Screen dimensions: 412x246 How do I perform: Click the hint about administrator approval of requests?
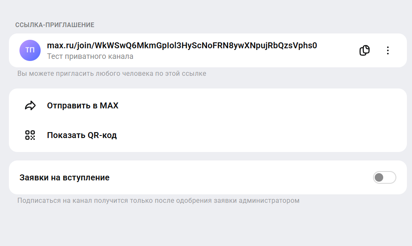[x=158, y=201]
